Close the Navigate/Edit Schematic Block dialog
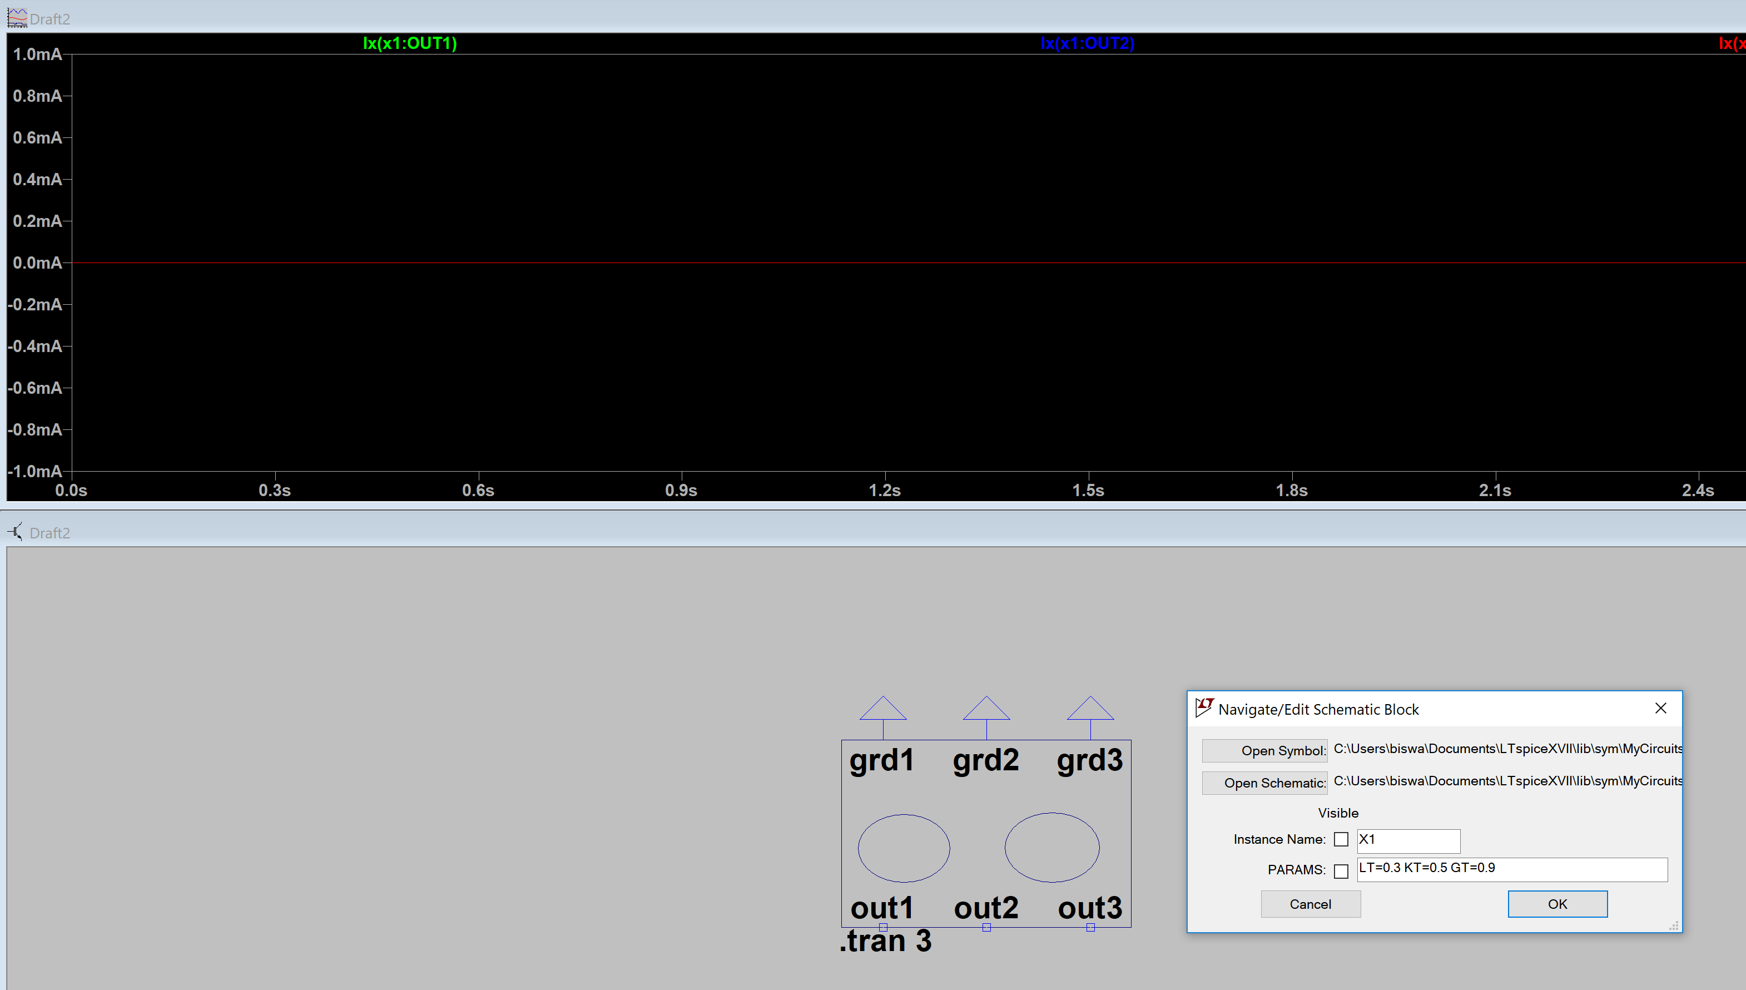The height and width of the screenshot is (990, 1746). point(1660,709)
